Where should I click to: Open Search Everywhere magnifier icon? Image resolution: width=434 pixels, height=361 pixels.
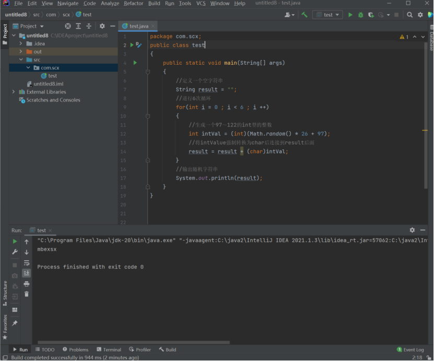(x=410, y=15)
